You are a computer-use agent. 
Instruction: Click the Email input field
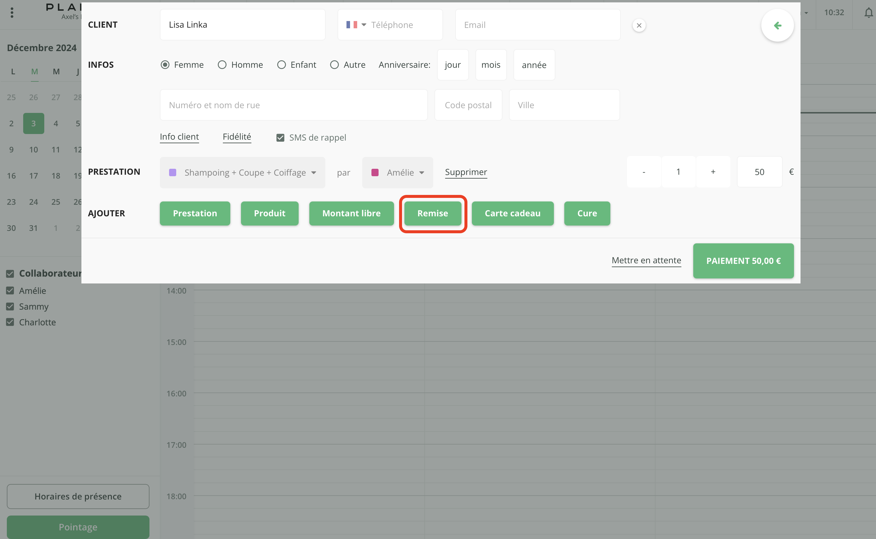(538, 25)
